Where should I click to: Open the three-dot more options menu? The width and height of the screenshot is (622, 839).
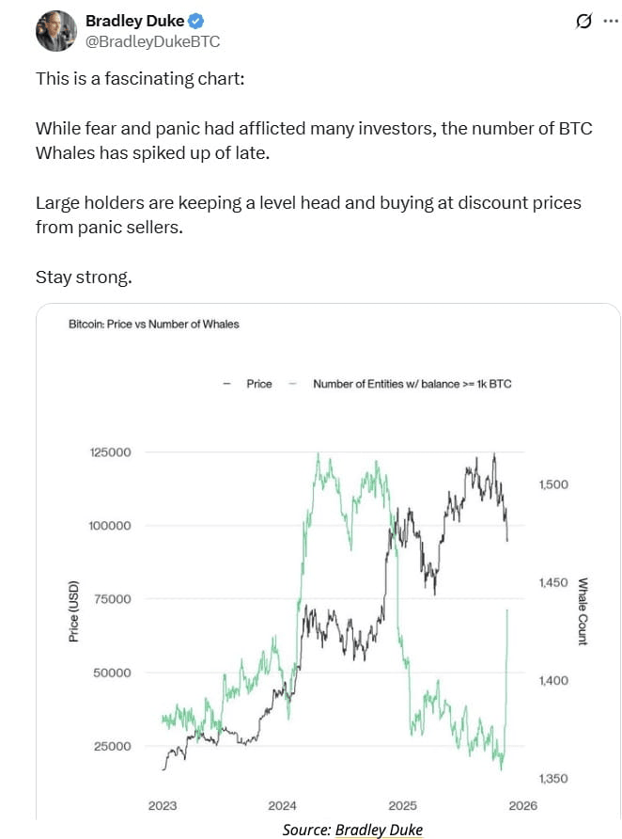pyautogui.click(x=611, y=21)
